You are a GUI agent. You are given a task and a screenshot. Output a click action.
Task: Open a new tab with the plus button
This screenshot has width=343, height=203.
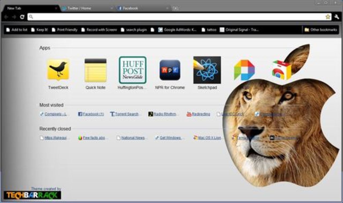(x=176, y=8)
